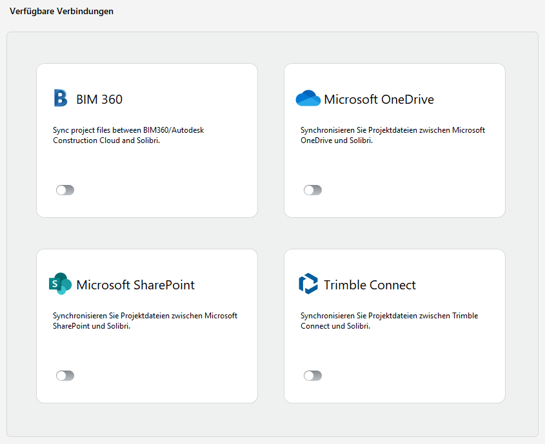This screenshot has width=545, height=444.
Task: Enable the BIM 360 connection toggle
Action: 65,190
